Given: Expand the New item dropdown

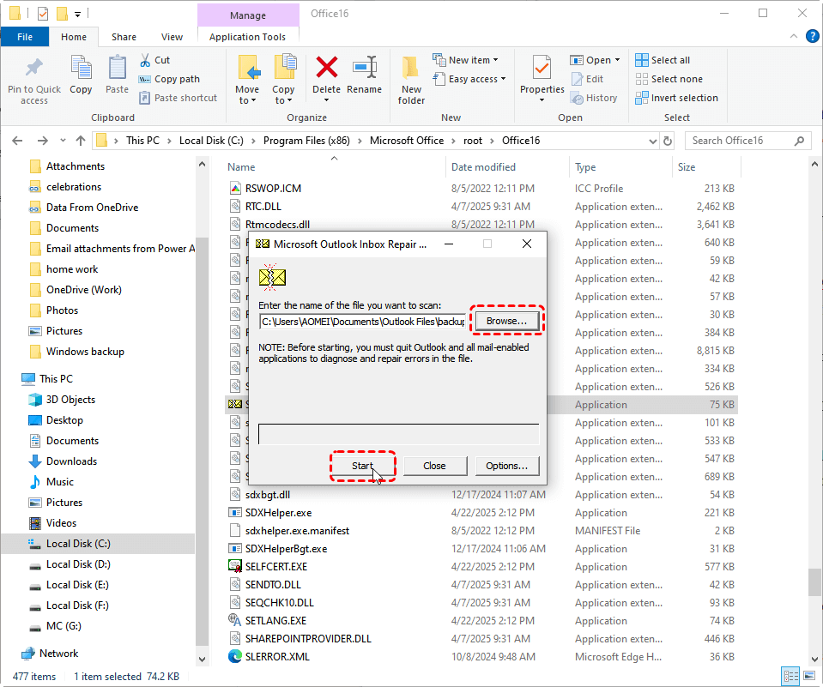Looking at the screenshot, I should (x=470, y=60).
